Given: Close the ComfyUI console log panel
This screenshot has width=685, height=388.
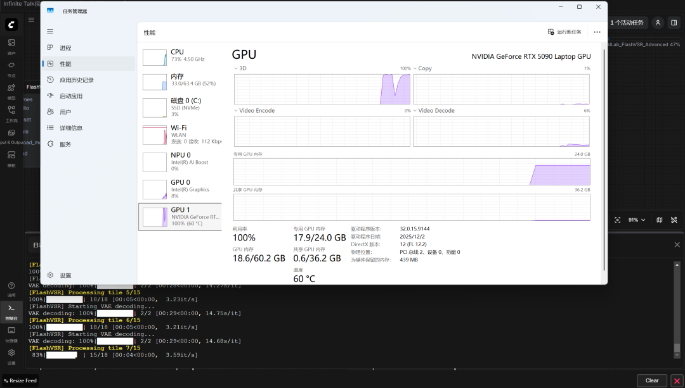Looking at the screenshot, I should tap(677, 244).
